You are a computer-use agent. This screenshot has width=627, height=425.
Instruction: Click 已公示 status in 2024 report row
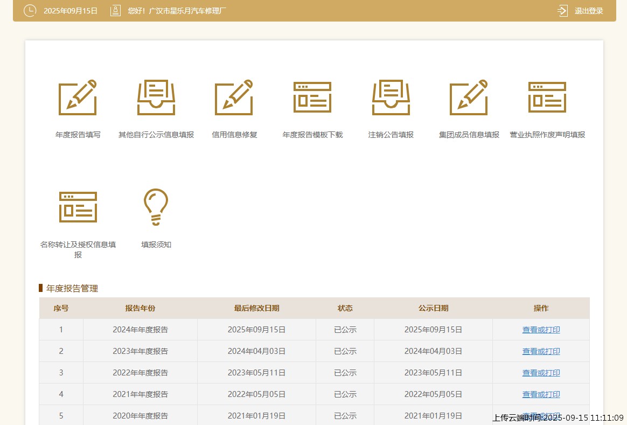(x=345, y=330)
